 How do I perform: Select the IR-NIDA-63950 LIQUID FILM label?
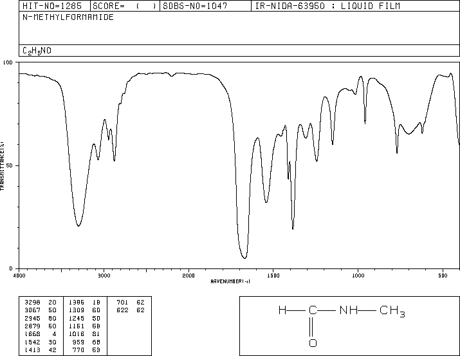(x=327, y=6)
